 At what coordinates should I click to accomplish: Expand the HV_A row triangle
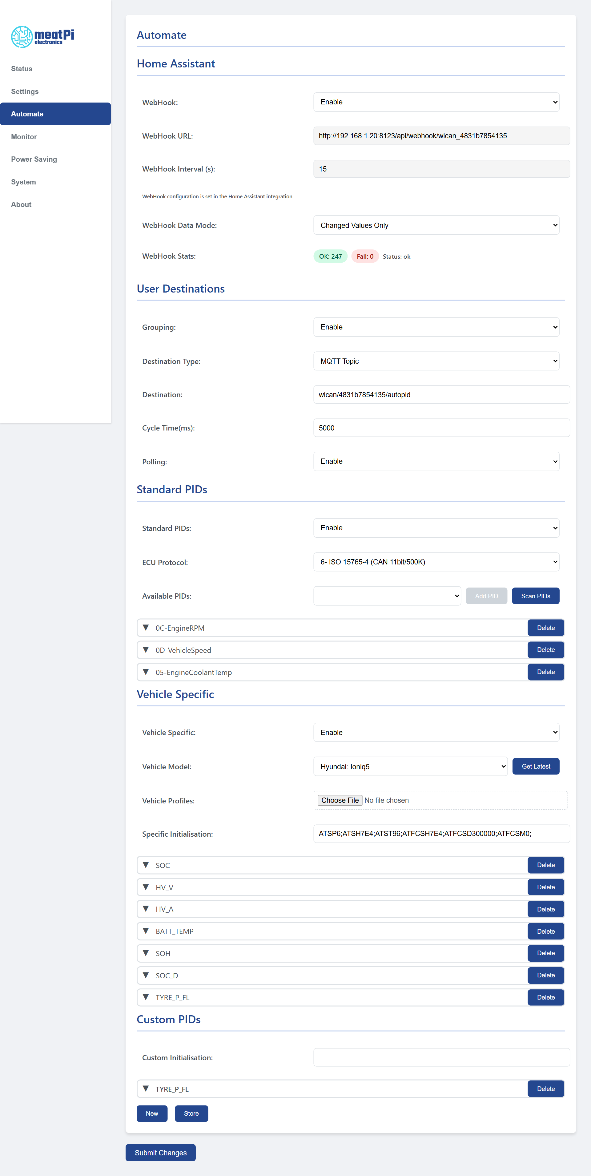[146, 909]
